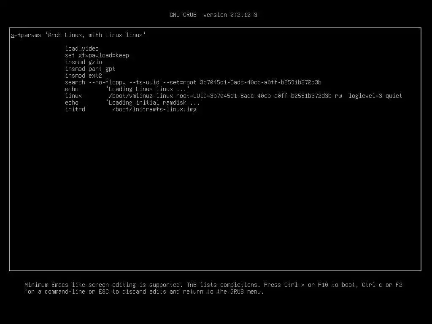Click the 'loglevel=3' kernel parameter
This screenshot has width=432, height=324.
coord(365,96)
